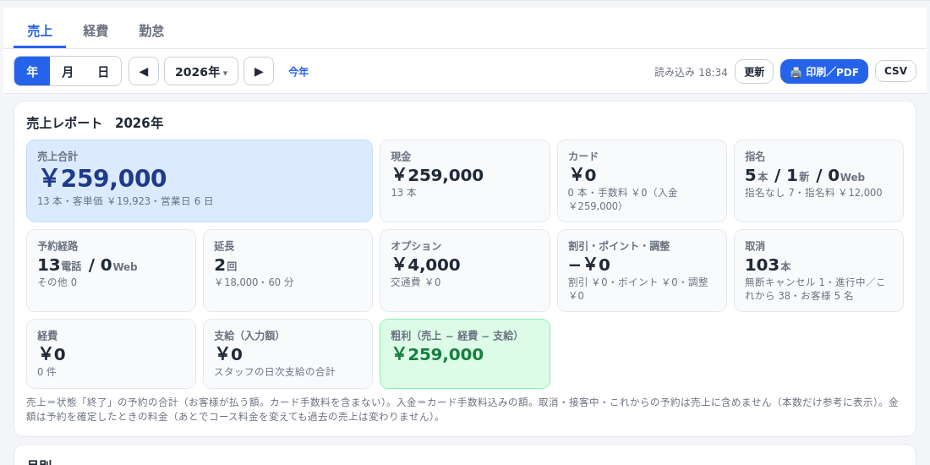Click the ￥18,000・60 分 text
The height and width of the screenshot is (465, 930).
(254, 282)
